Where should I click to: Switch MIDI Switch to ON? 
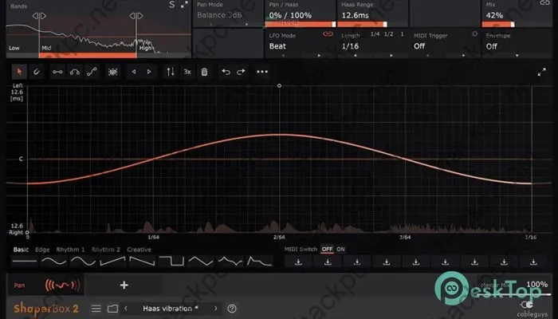[341, 250]
